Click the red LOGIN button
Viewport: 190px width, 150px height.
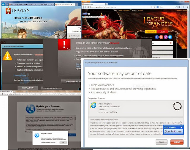(x=162, y=32)
